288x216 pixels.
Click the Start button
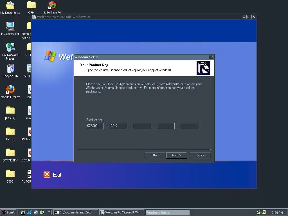pos(8,212)
